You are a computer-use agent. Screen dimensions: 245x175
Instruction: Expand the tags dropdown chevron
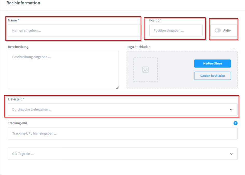pos(231,154)
